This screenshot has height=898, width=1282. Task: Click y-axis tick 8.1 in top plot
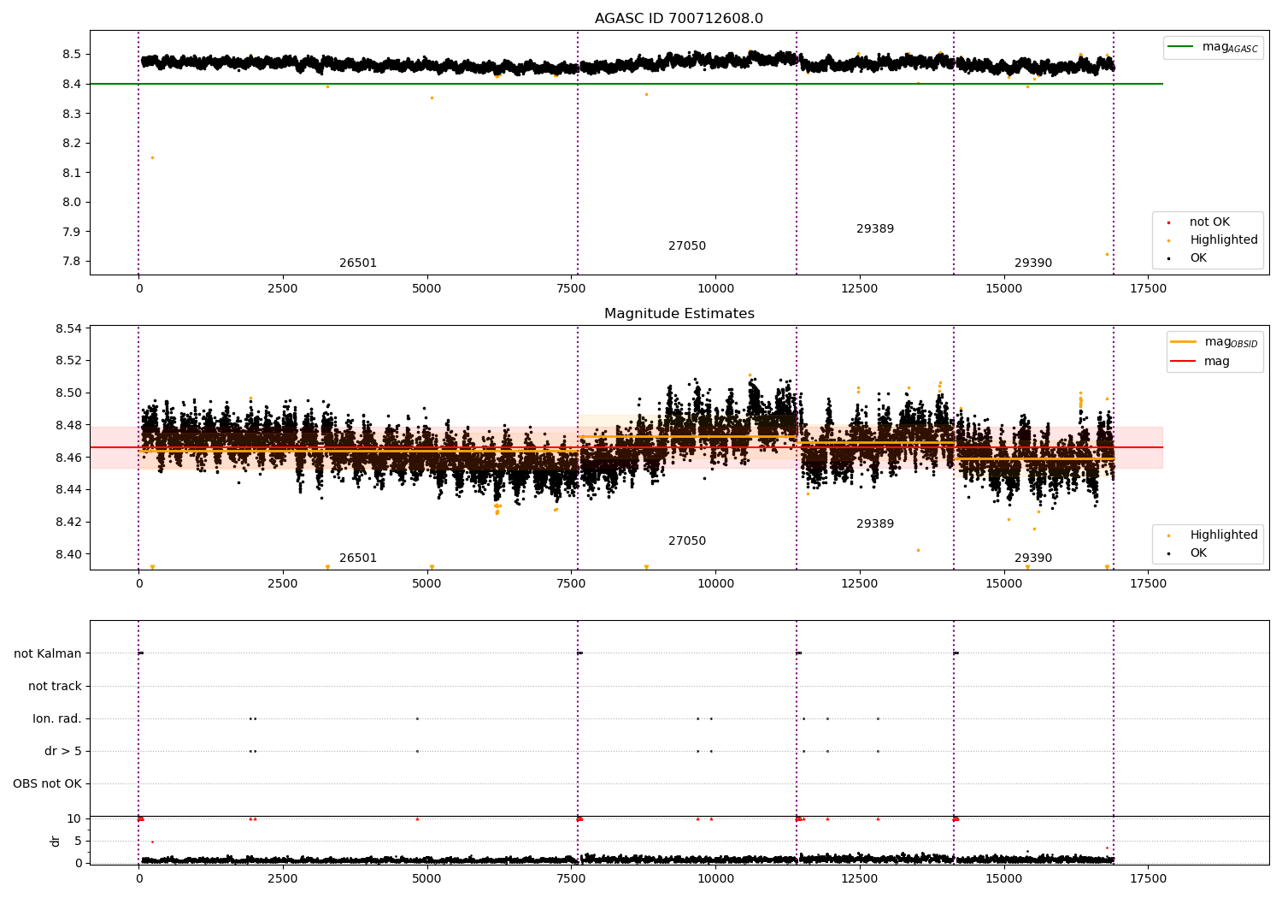[71, 173]
